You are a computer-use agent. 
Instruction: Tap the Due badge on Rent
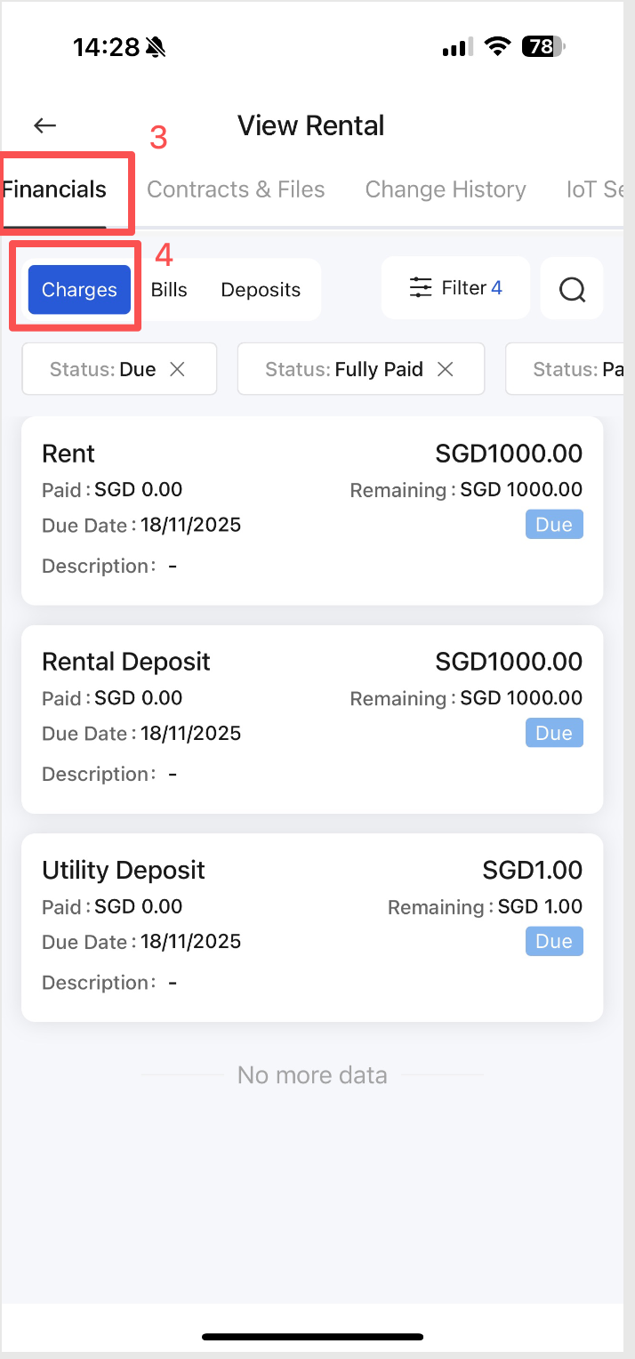tap(553, 525)
